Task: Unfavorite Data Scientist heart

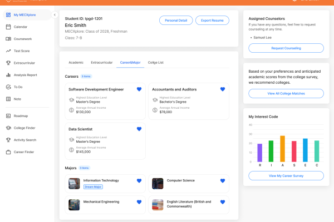Action: 139,129
